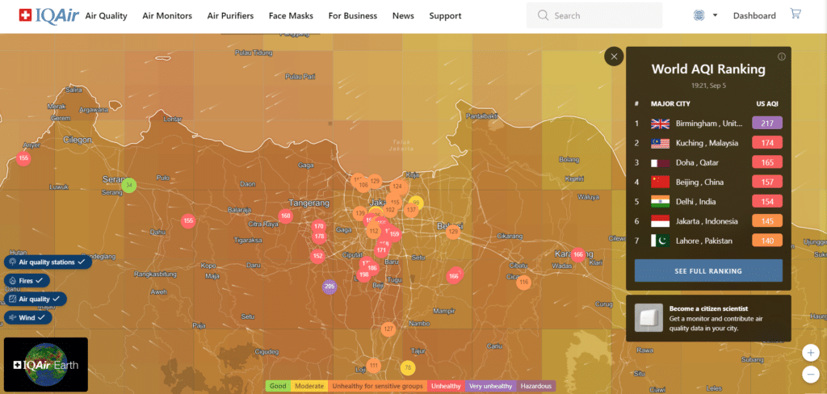Viewport: 827px width, 394px height.
Task: Toggle the Wind layer
Action: (28, 317)
